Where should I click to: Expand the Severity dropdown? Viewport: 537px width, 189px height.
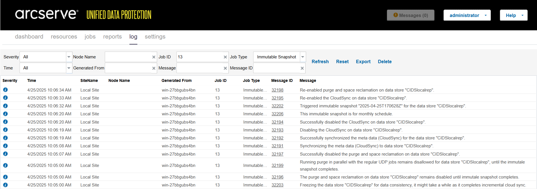(69, 57)
